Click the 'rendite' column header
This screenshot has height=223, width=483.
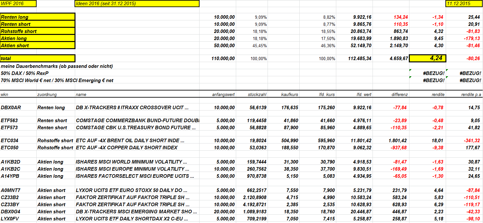(438, 95)
